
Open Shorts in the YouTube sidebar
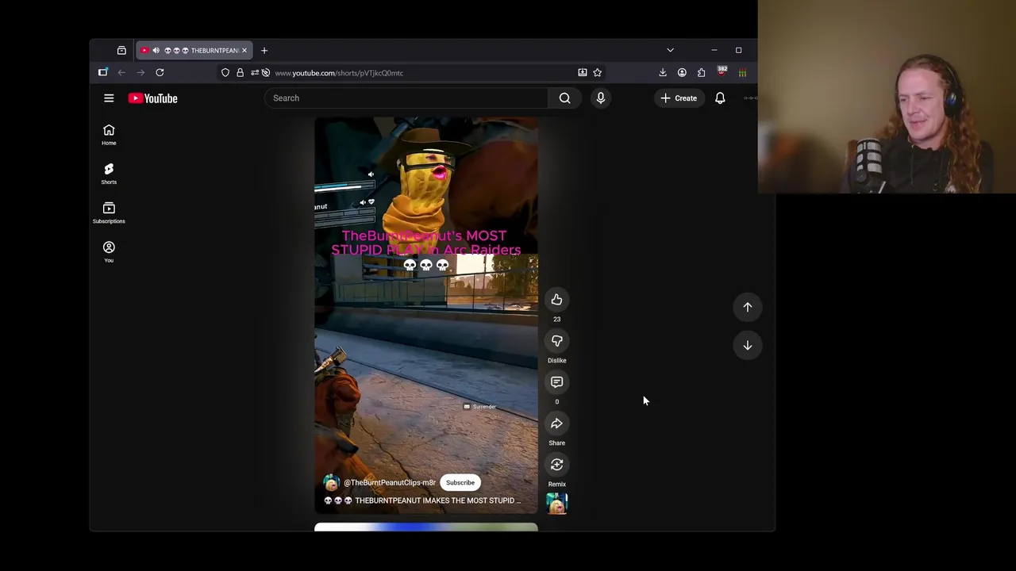coord(109,174)
